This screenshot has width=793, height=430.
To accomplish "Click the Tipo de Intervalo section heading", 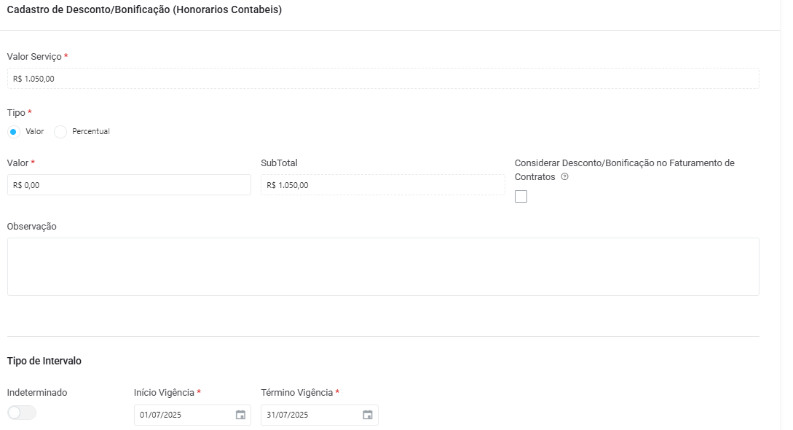I will pos(44,361).
